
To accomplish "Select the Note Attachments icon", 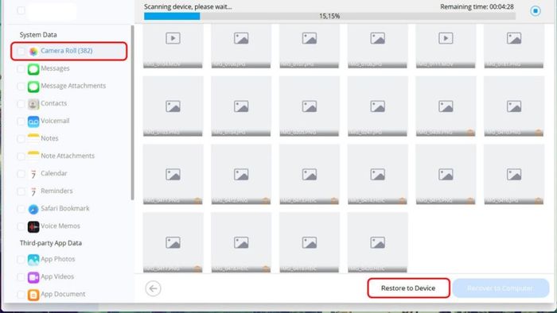I will [x=33, y=156].
